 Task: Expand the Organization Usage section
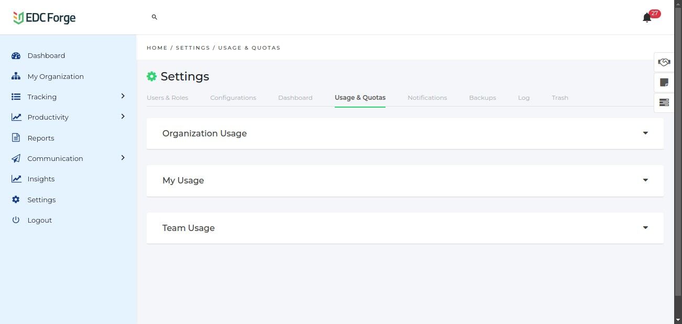pos(645,133)
